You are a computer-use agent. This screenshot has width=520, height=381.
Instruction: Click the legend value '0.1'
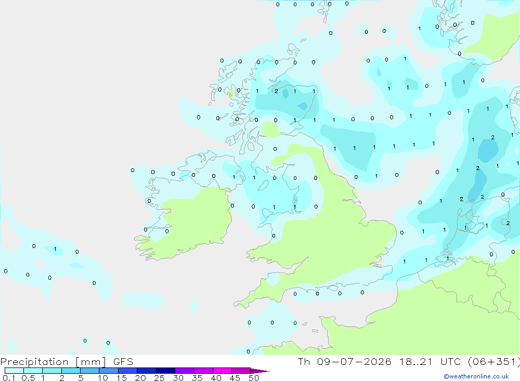tap(9, 378)
